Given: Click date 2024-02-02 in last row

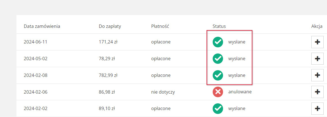Looking at the screenshot, I should [x=35, y=108].
